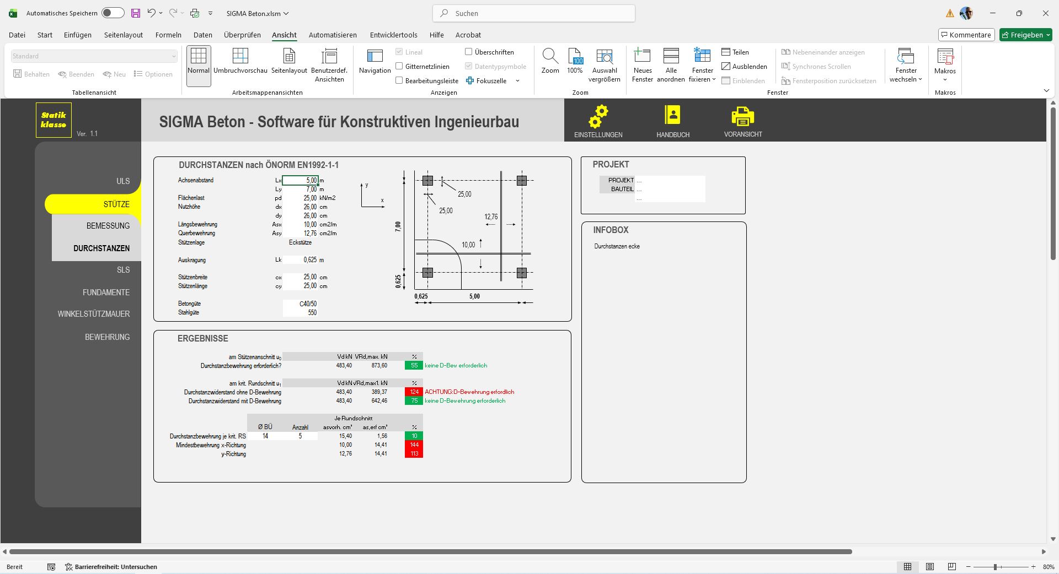The width and height of the screenshot is (1059, 574).
Task: Toggle Automatisches Speichern switch
Action: [x=113, y=13]
